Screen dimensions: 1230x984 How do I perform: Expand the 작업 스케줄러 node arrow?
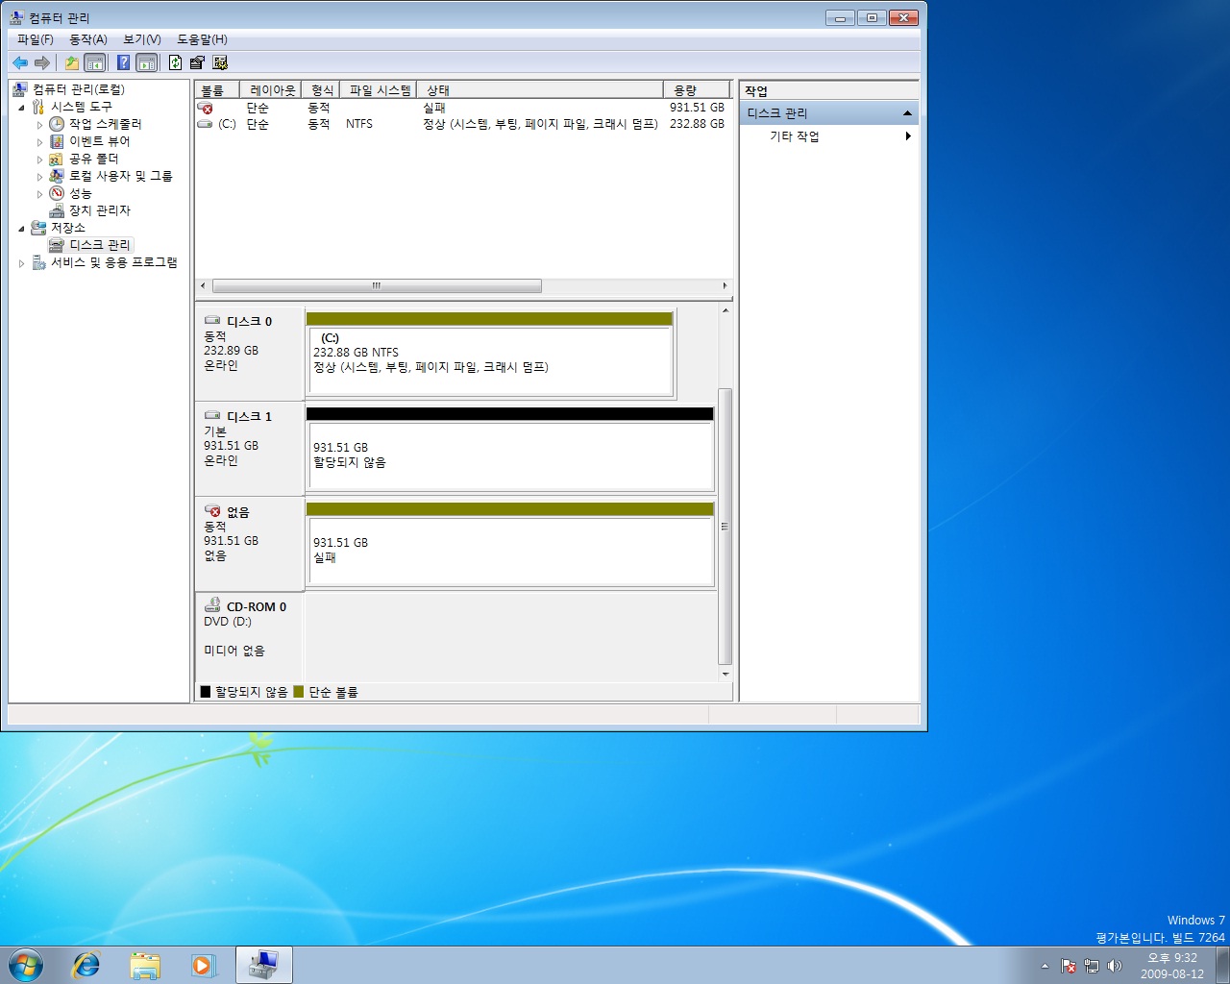(x=39, y=124)
